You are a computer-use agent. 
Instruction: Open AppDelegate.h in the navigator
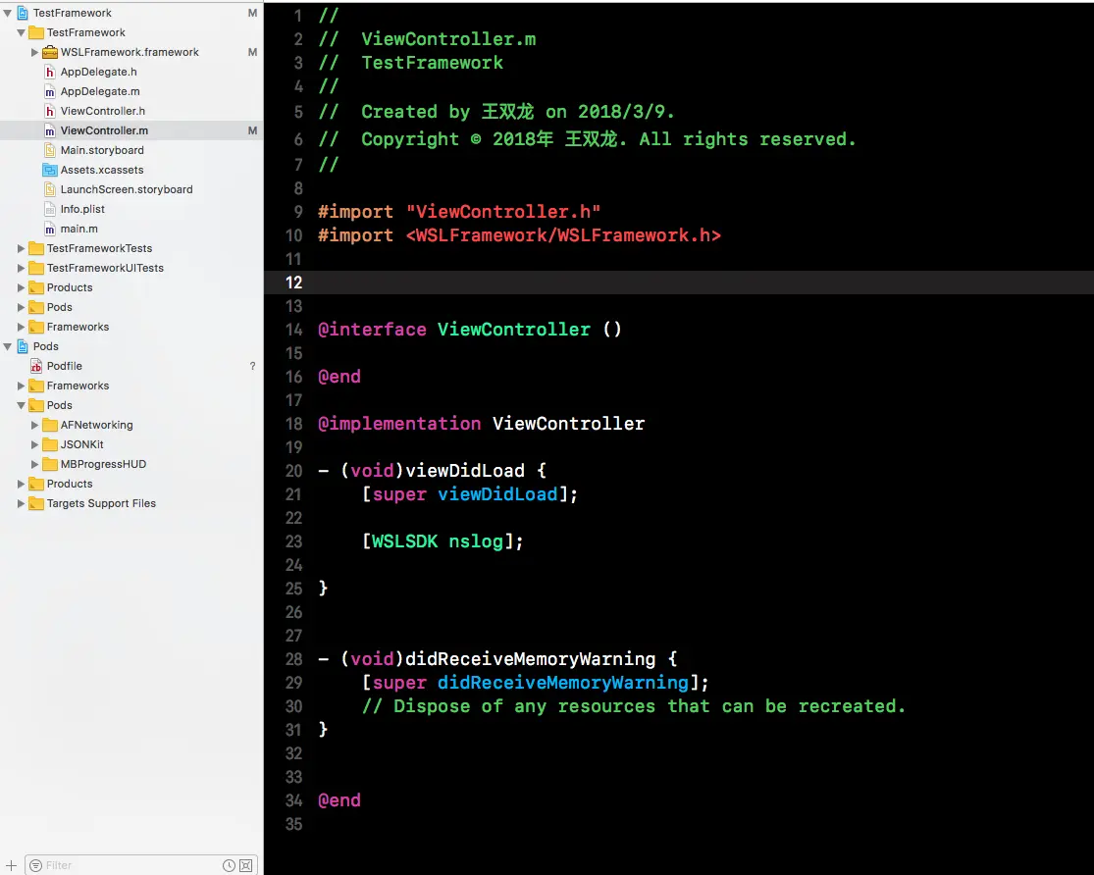click(98, 72)
